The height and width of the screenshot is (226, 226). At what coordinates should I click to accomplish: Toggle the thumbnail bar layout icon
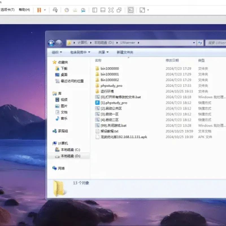(x=103, y=10)
